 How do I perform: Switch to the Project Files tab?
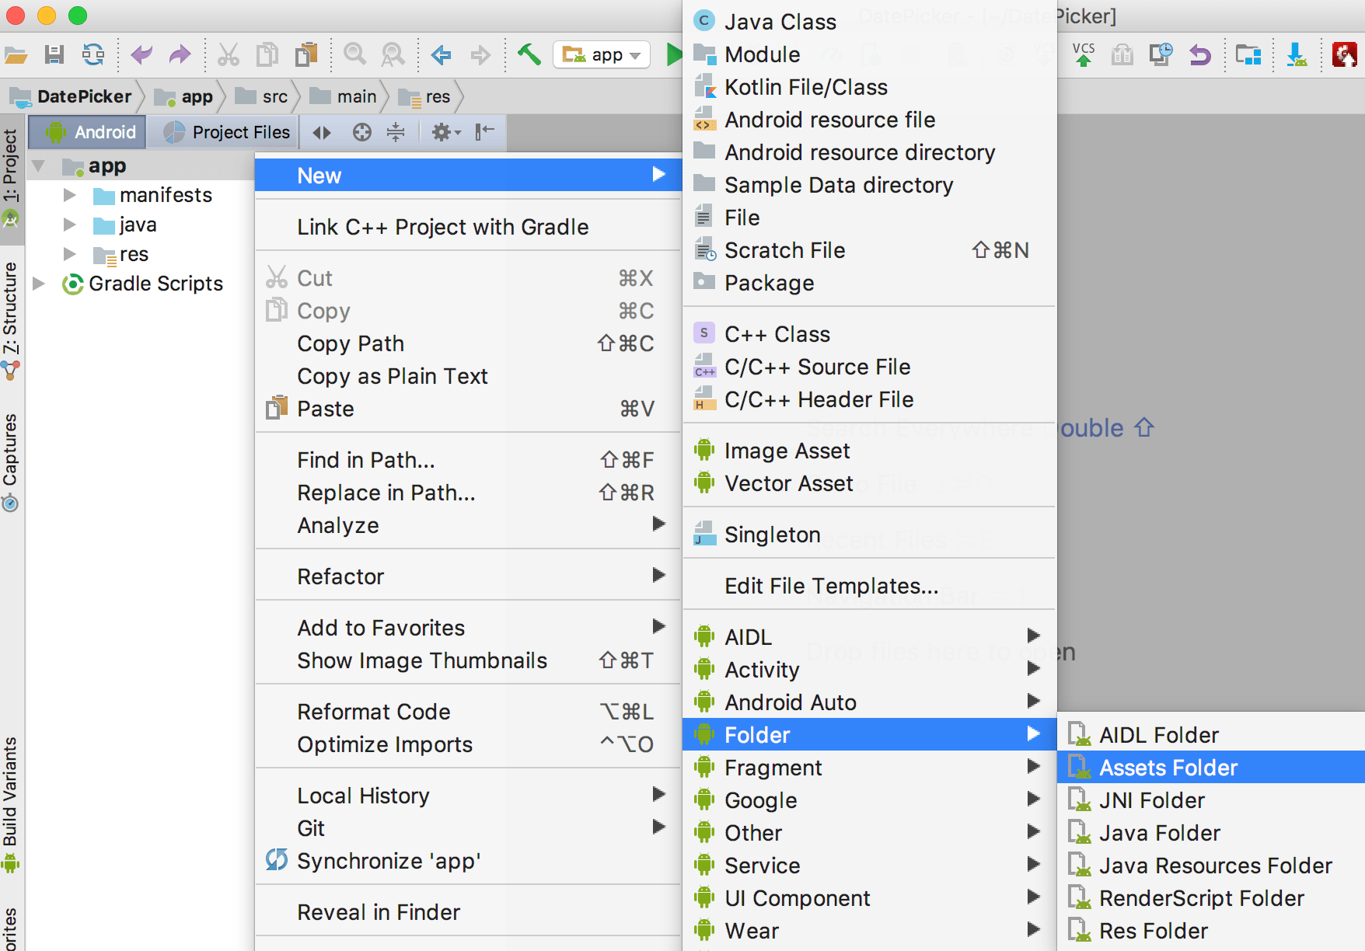coord(227,132)
